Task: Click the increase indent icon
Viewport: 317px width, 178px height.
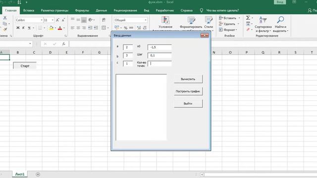Action: click(96, 28)
